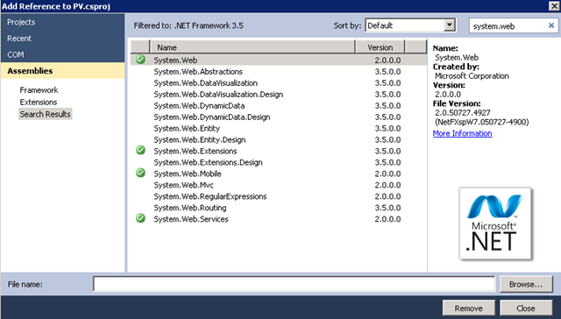The height and width of the screenshot is (319, 561).
Task: Select the System.Web.DynamicData row
Action: coord(279,106)
